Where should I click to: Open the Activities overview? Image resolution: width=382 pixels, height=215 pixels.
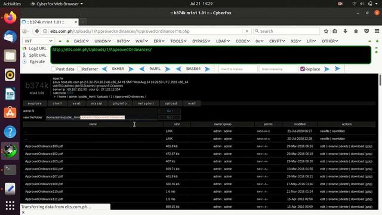coord(12,4)
